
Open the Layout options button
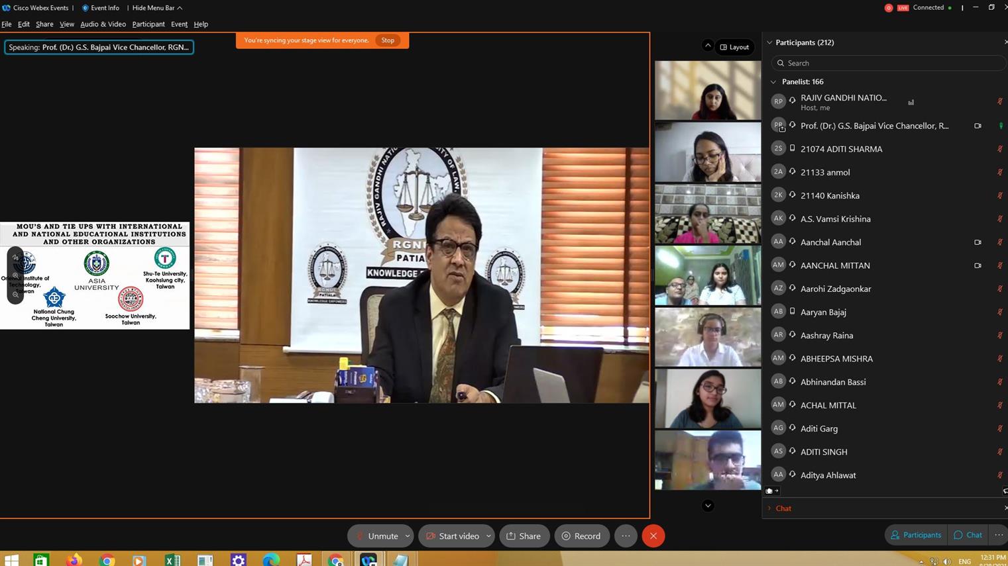(735, 47)
